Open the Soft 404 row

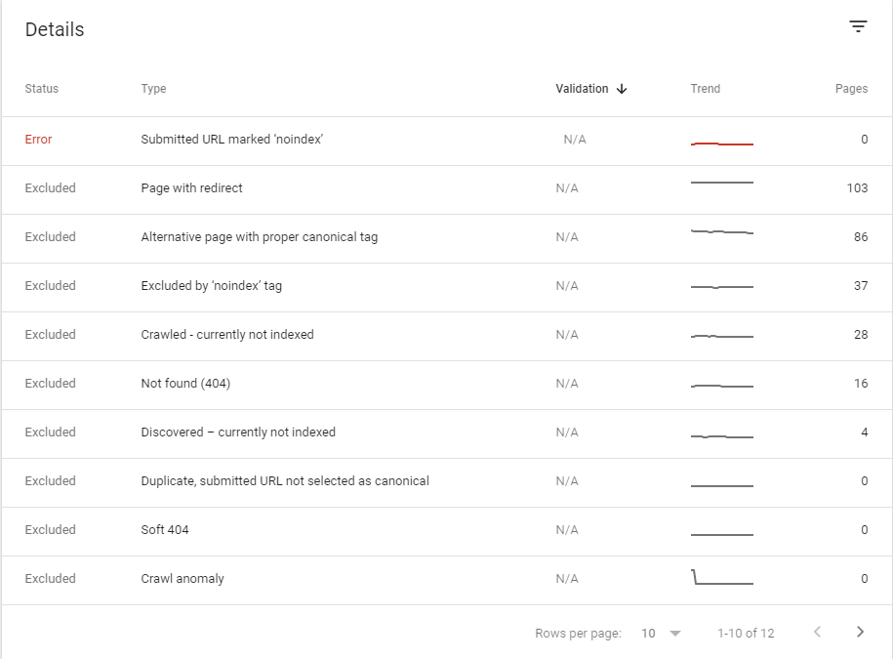tap(447, 532)
